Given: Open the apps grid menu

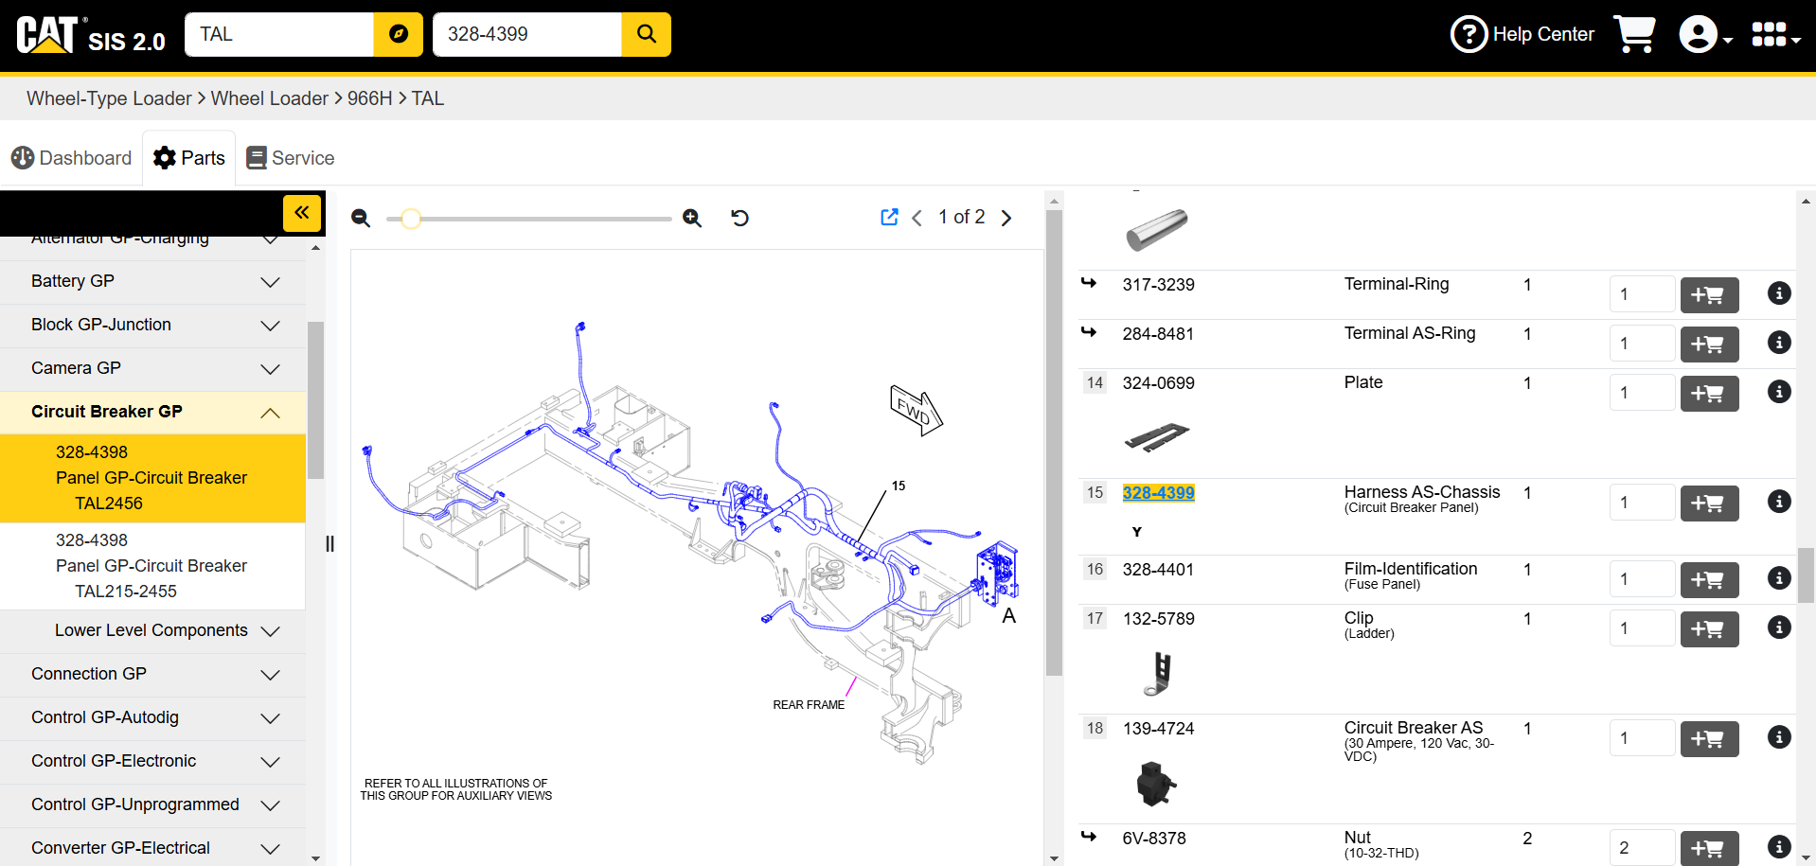Looking at the screenshot, I should coord(1775,35).
